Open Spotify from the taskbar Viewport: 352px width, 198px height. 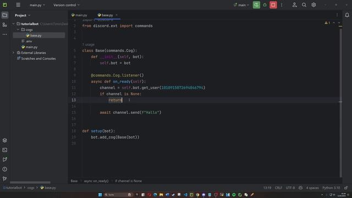pyautogui.click(x=234, y=195)
